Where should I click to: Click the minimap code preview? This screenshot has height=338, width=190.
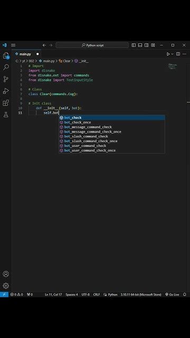173,67
